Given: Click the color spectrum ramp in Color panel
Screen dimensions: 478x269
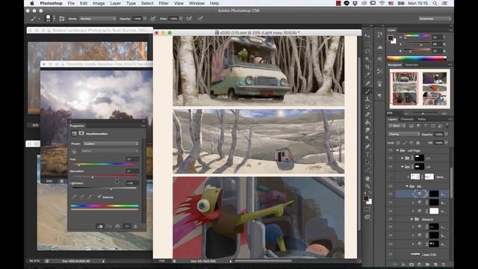Looking at the screenshot, I should click(417, 58).
